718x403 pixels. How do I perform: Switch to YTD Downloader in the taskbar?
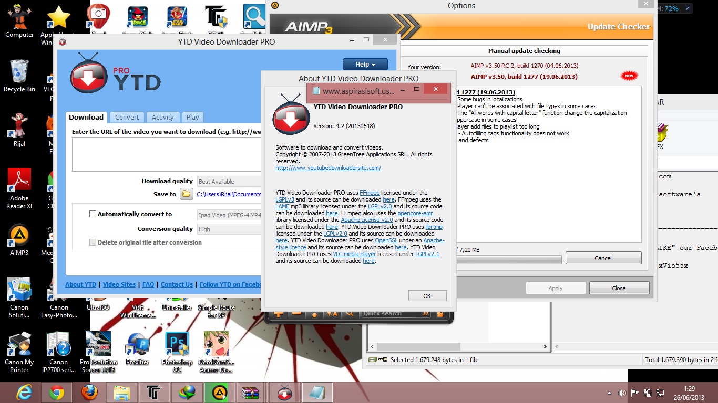tap(285, 392)
